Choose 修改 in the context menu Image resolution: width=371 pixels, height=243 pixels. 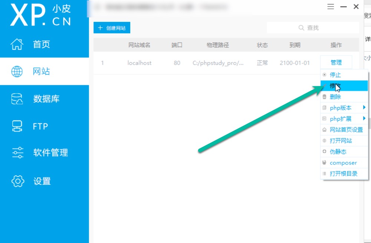[x=344, y=86]
